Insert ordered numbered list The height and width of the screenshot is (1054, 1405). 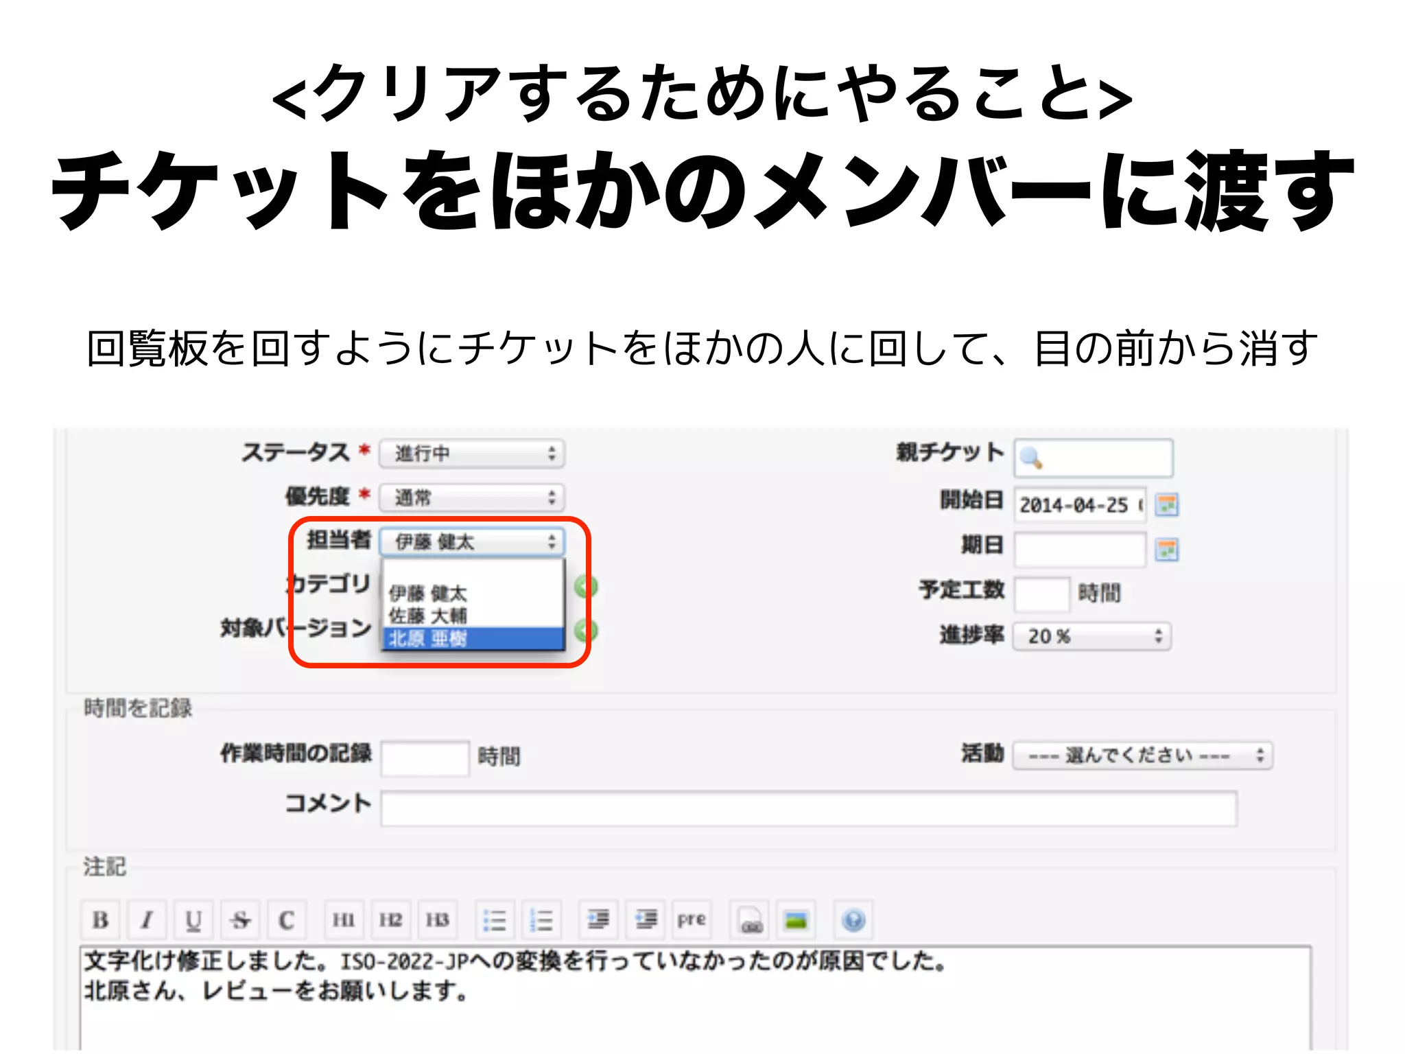pyautogui.click(x=542, y=920)
